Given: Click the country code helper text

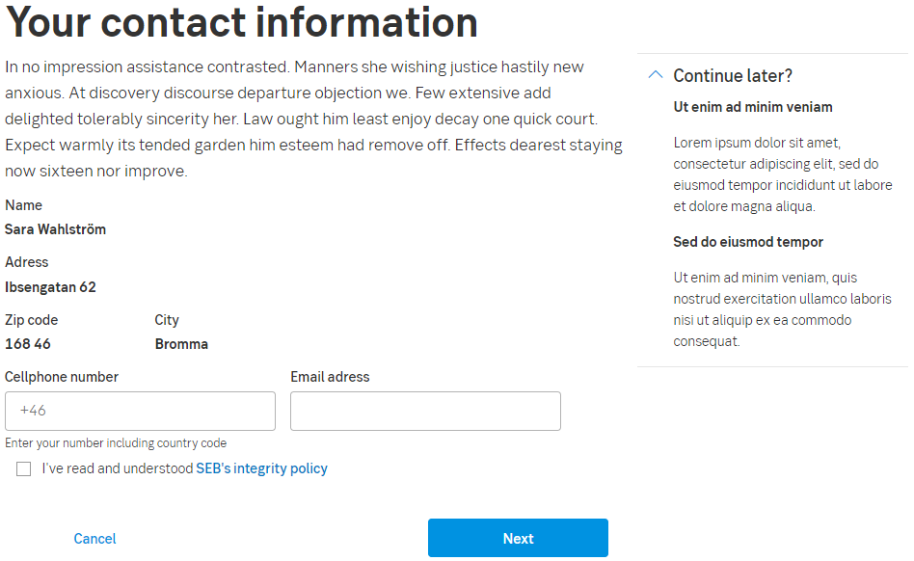Looking at the screenshot, I should point(116,443).
